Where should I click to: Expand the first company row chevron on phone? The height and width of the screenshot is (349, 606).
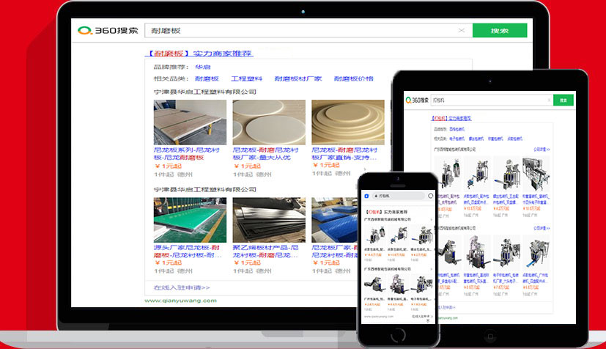tap(432, 219)
